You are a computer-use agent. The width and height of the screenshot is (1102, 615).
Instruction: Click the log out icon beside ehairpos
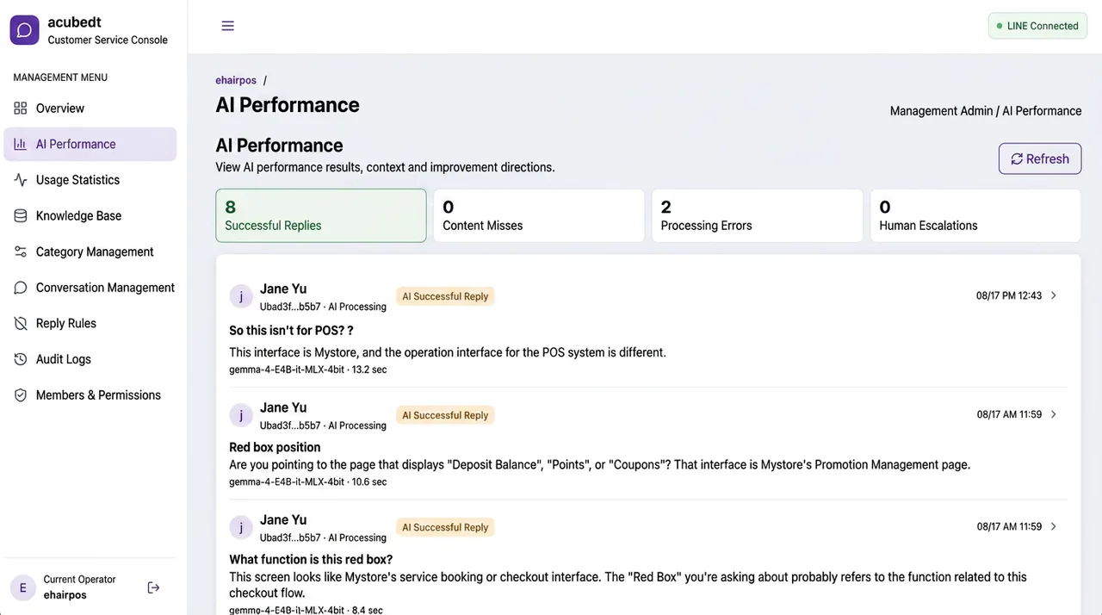[153, 587]
